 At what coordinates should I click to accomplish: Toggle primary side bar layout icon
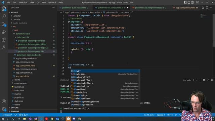[x=185, y=2]
